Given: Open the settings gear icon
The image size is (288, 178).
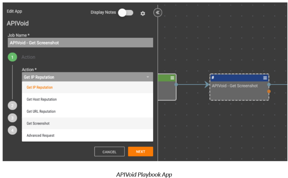Looking at the screenshot, I should [x=143, y=13].
